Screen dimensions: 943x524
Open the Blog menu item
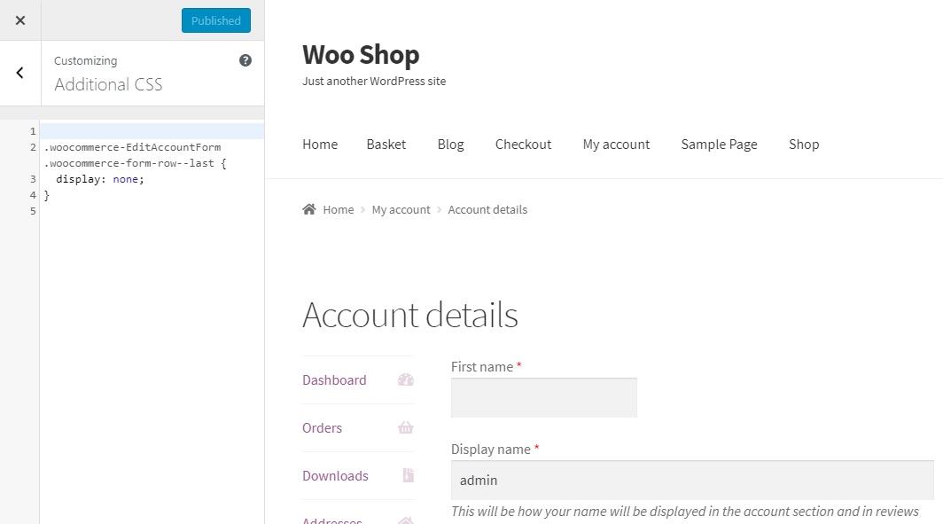coord(450,145)
